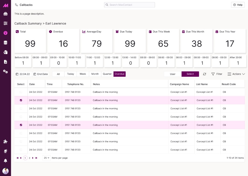Click the MaxContact logo in sidebar
248x176 pixels.
5,5
